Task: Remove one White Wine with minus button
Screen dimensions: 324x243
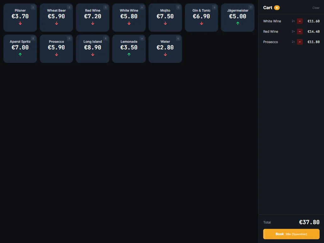Action: (299, 21)
